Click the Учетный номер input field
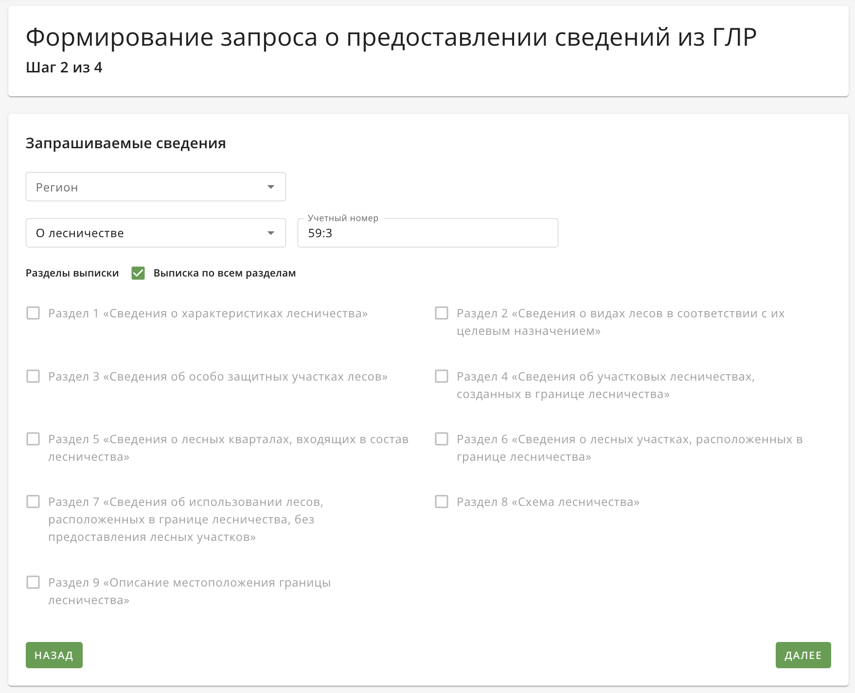This screenshot has width=855, height=693. 427,233
